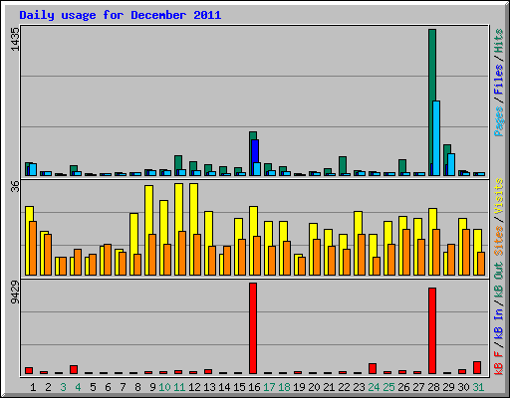Click the red kB bar for day 4
Image resolution: width=510 pixels, height=398 pixels.
[74, 369]
